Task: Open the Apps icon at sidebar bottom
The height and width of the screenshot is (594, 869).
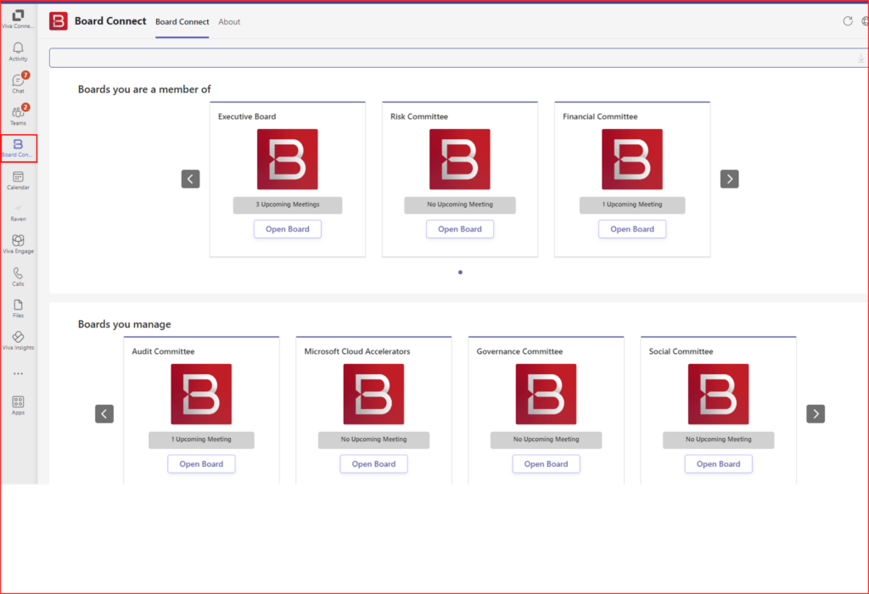Action: (17, 403)
